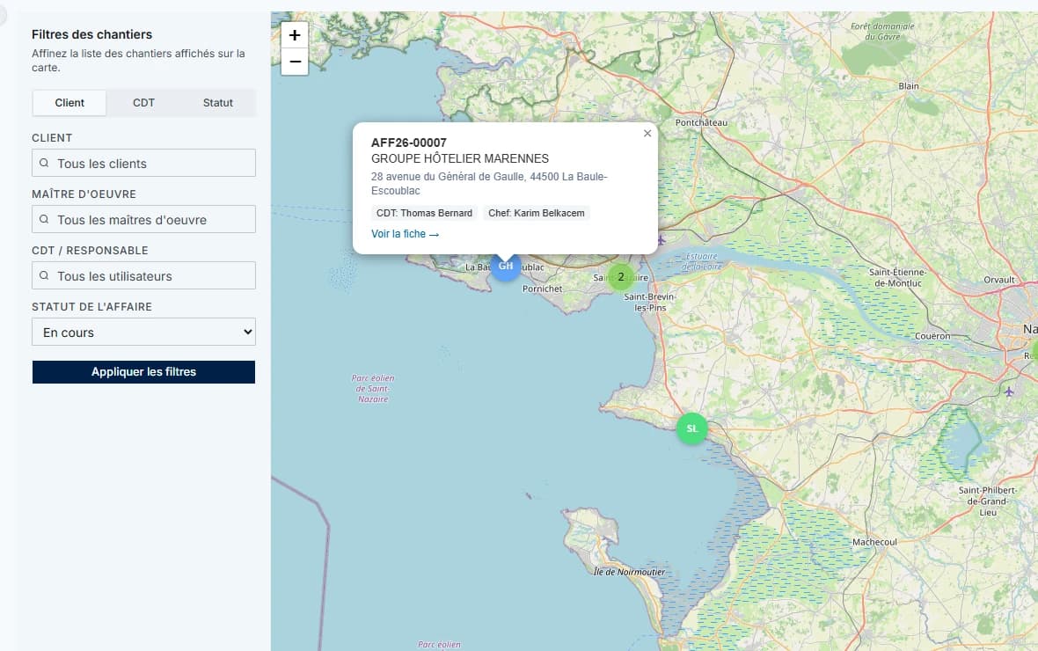
Task: Open the Voir la fiche link
Action: tap(406, 234)
